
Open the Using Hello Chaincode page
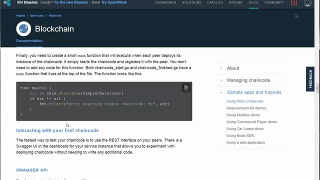[x=244, y=101]
